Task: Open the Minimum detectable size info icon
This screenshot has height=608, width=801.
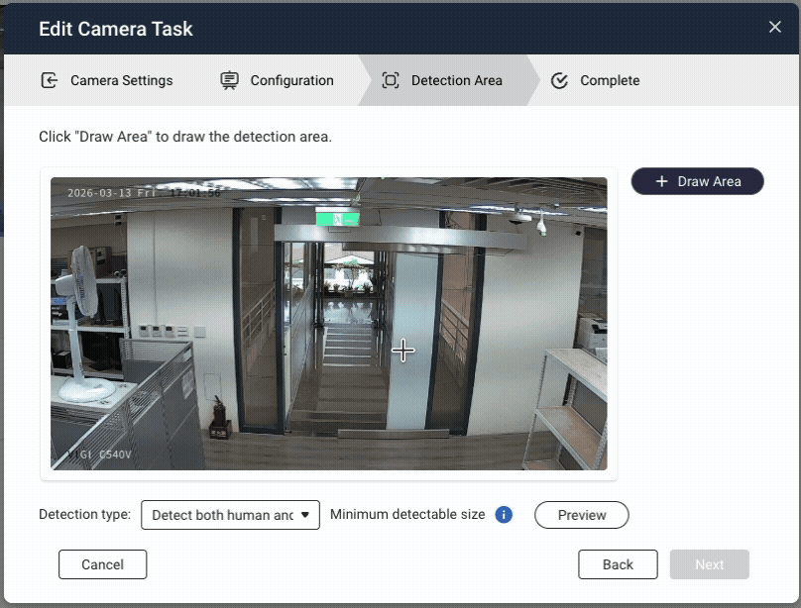Action: point(504,515)
